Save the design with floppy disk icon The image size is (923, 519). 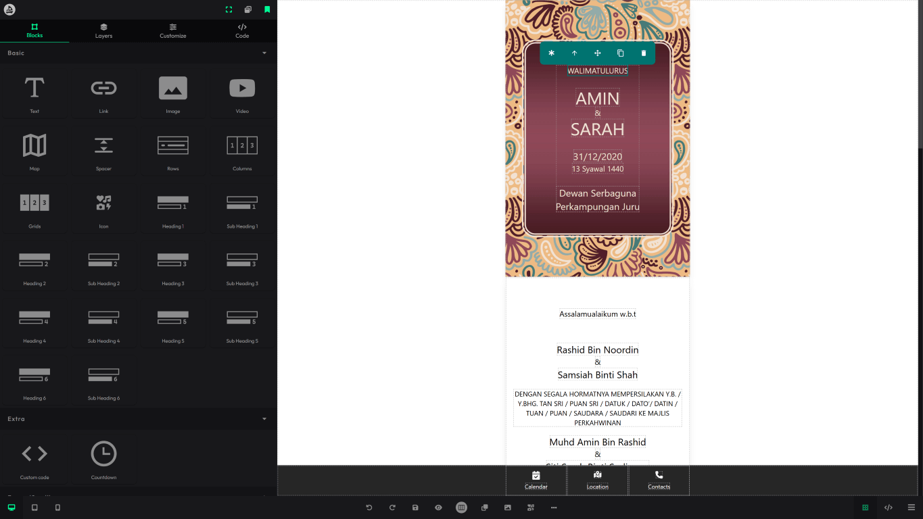point(415,508)
